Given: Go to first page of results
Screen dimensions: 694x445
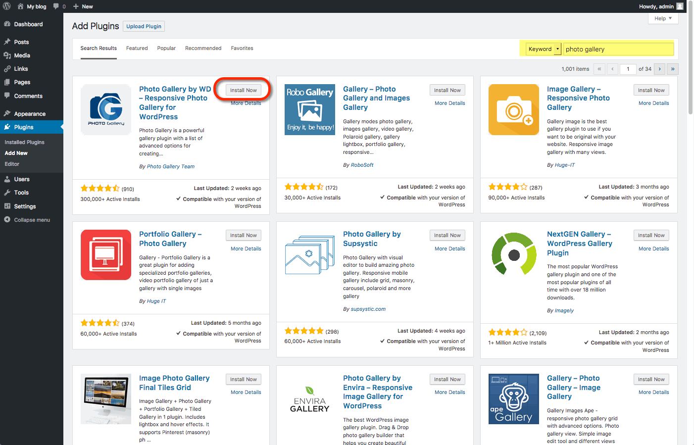Looking at the screenshot, I should pos(599,69).
